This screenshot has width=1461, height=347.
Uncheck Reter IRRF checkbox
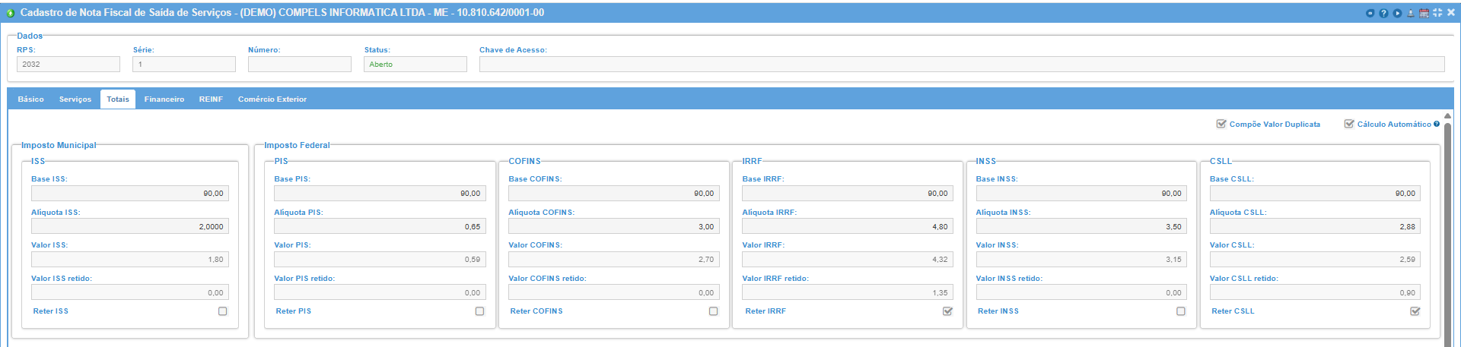click(947, 311)
